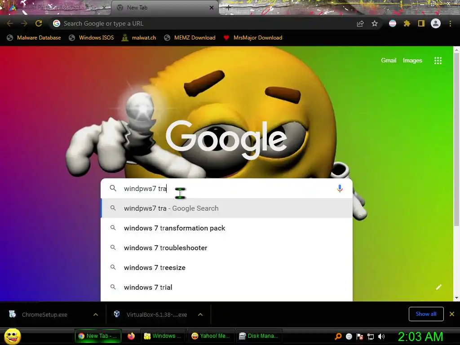Click the customize page pencil icon
Image resolution: width=460 pixels, height=345 pixels.
click(438, 287)
